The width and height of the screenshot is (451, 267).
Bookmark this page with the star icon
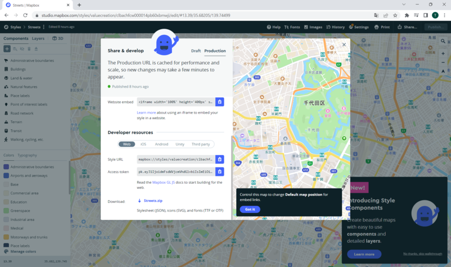pos(395,15)
